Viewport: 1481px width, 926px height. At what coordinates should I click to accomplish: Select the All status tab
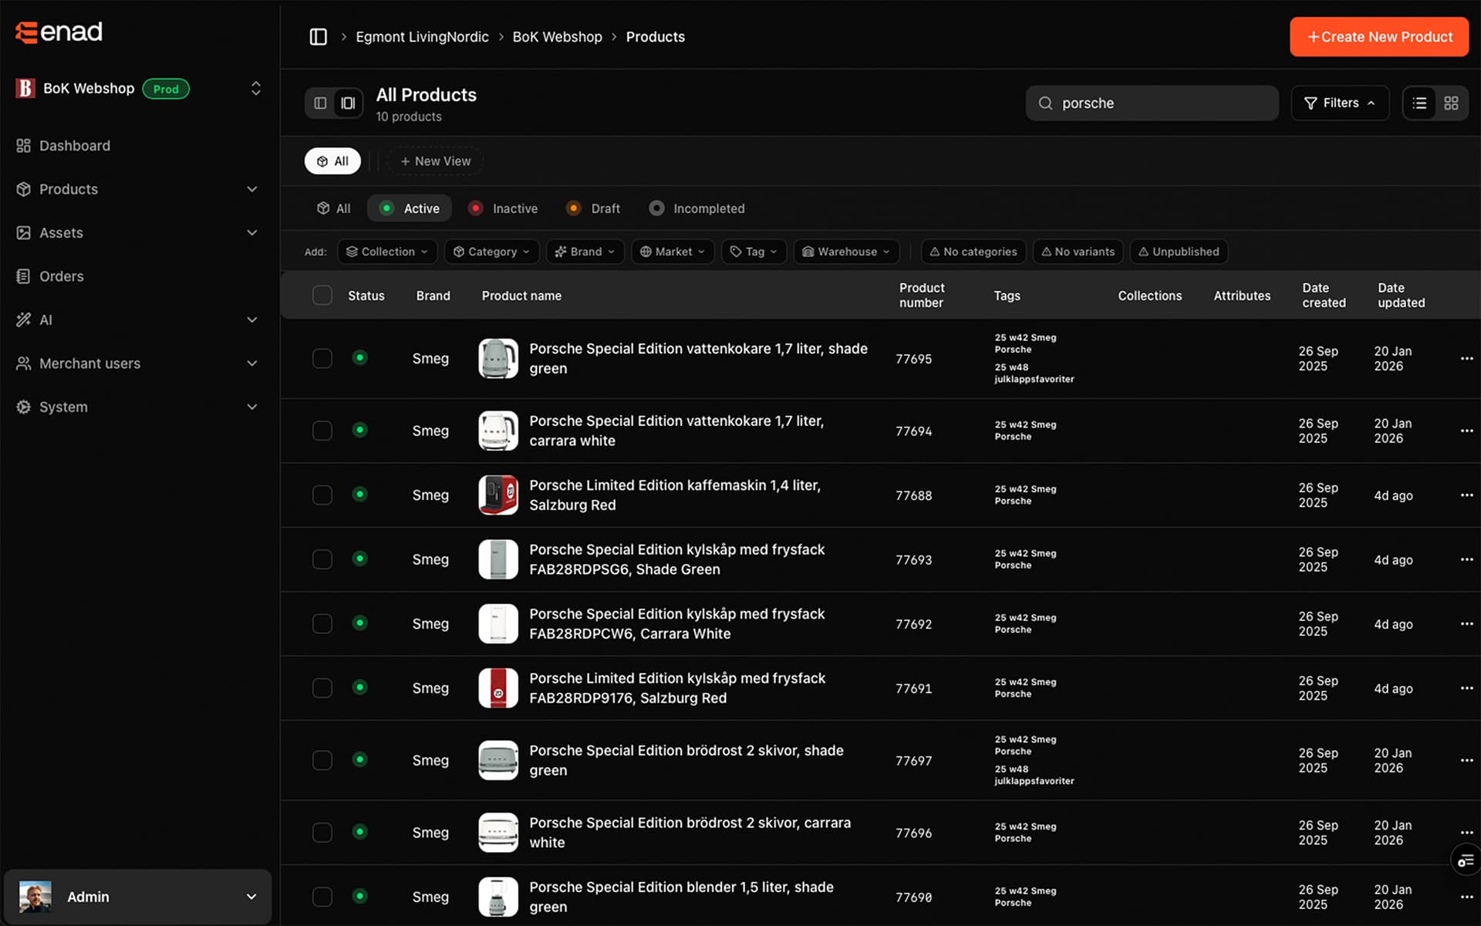[x=333, y=208]
